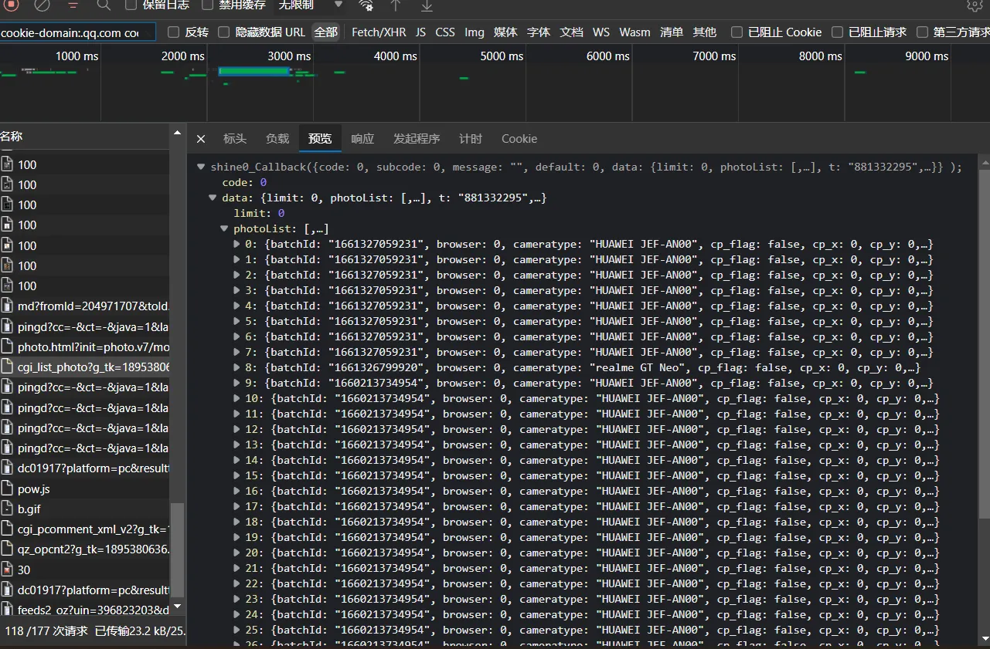Toggle the 已阻止 Cookie checkbox
The width and height of the screenshot is (990, 649).
(x=737, y=32)
